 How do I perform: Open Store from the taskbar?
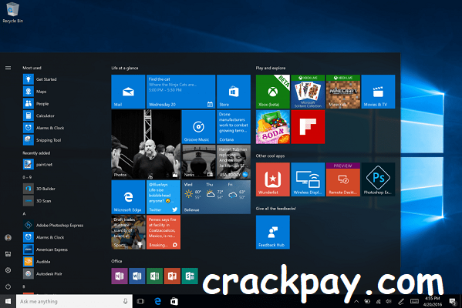coord(174,301)
